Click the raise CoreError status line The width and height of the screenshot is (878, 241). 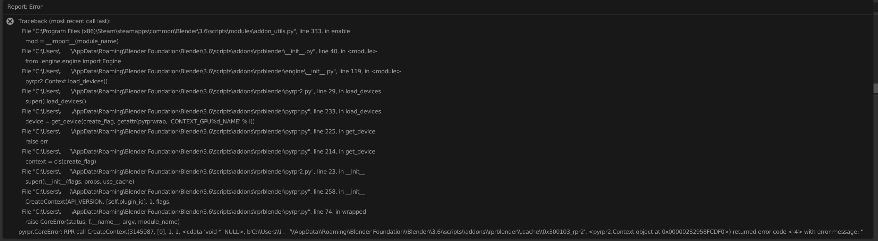click(102, 222)
